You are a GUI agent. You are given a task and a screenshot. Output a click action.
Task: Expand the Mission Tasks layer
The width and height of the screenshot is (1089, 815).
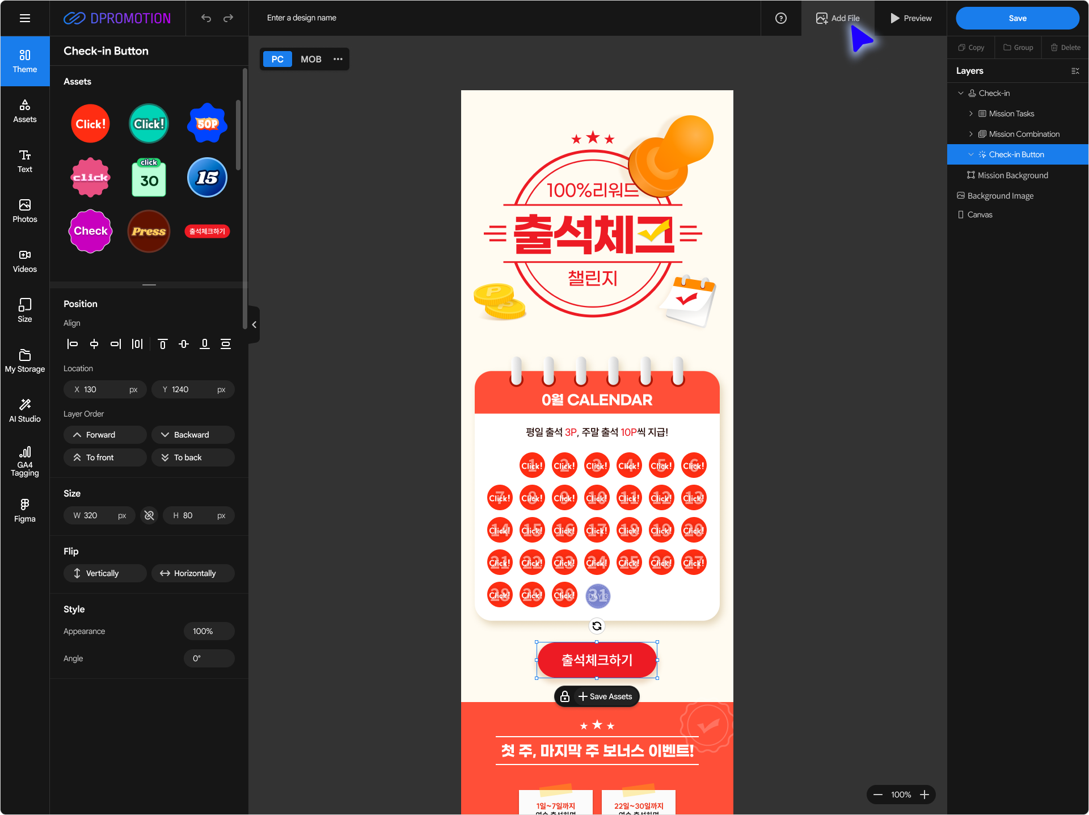(971, 114)
